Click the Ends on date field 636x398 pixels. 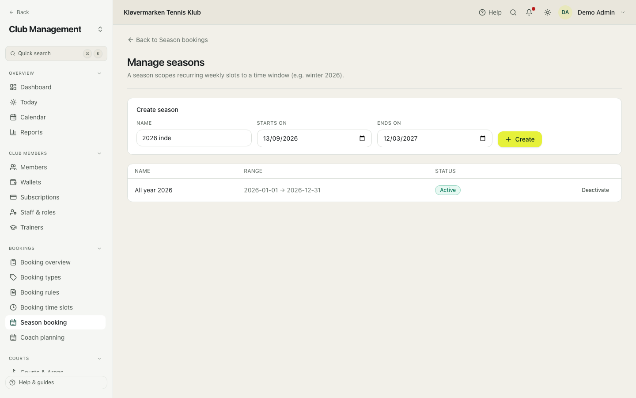pos(435,138)
